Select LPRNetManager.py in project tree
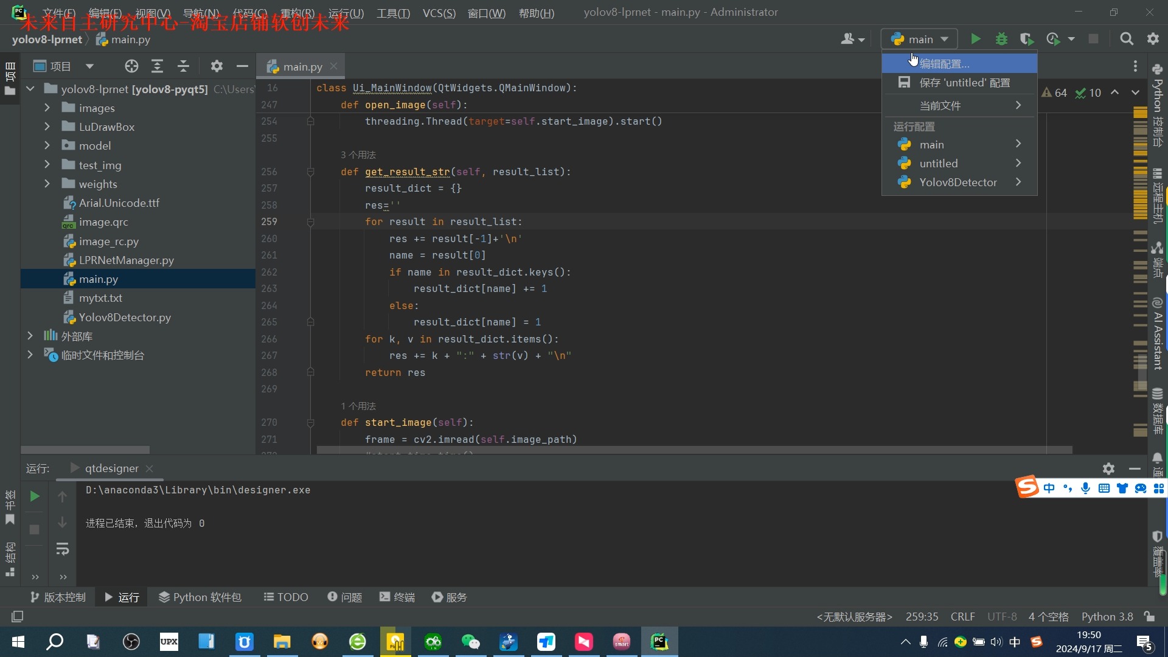The height and width of the screenshot is (657, 1168). (x=126, y=260)
